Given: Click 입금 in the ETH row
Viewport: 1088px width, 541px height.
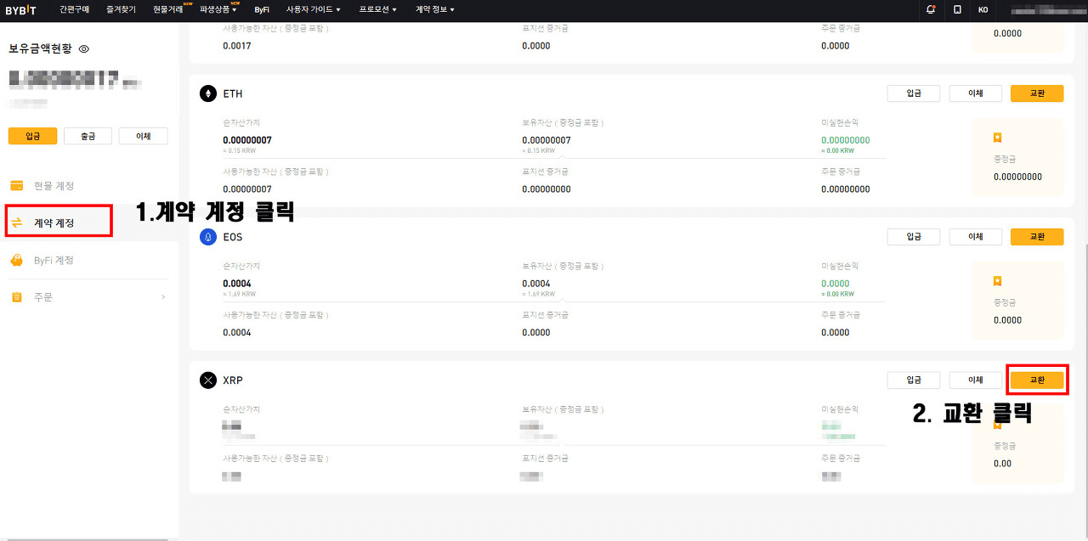Looking at the screenshot, I should pos(914,93).
